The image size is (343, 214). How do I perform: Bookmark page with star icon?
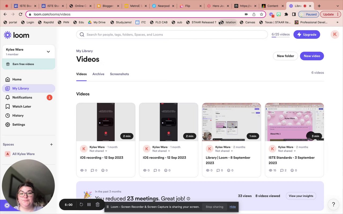[261, 14]
